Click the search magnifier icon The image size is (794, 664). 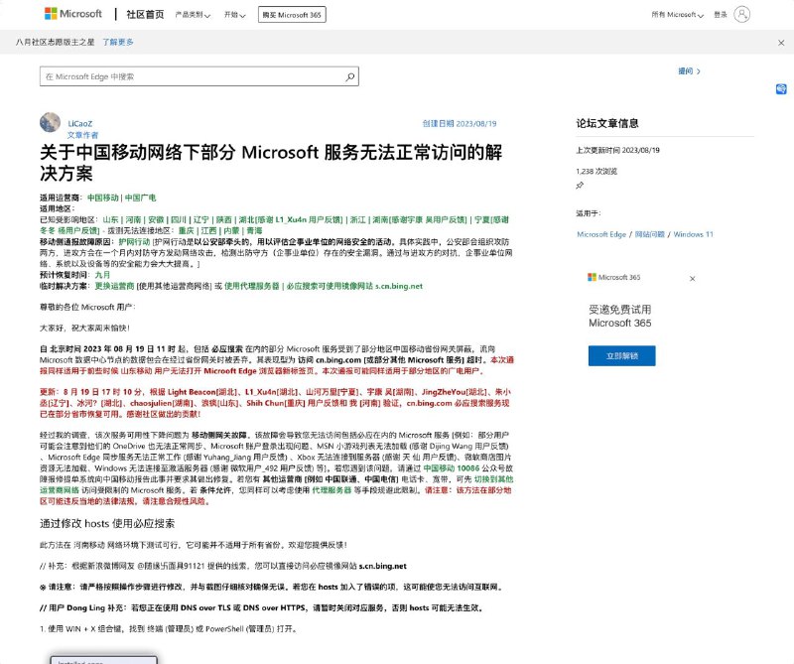[x=349, y=74]
